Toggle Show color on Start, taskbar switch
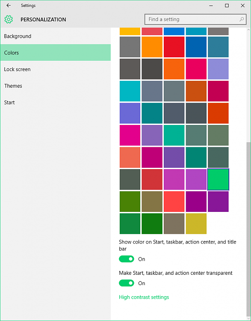This screenshot has height=321, width=251. pos(127,259)
